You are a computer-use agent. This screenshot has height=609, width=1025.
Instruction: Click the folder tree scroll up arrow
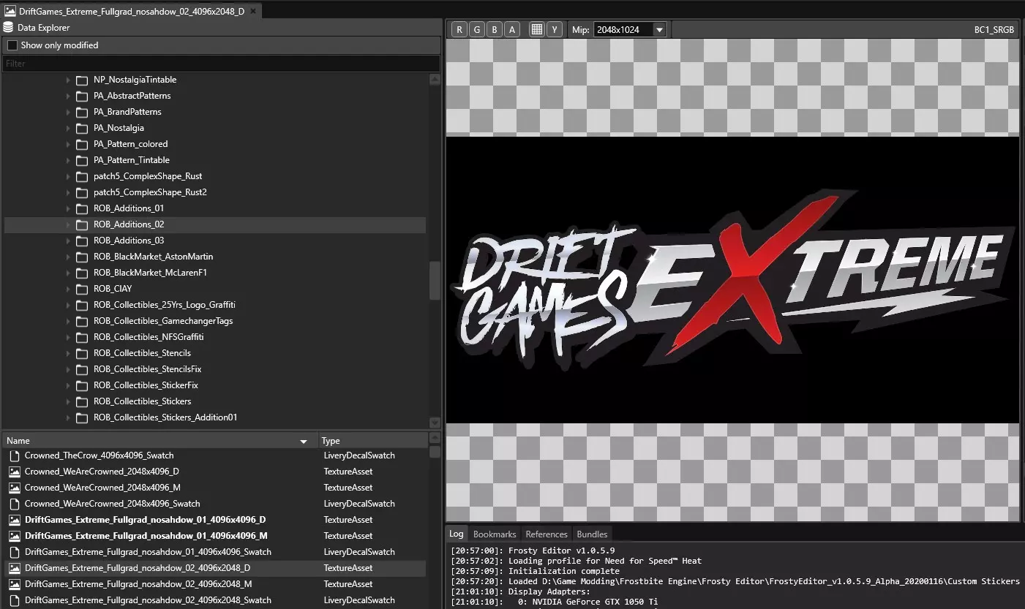point(435,80)
